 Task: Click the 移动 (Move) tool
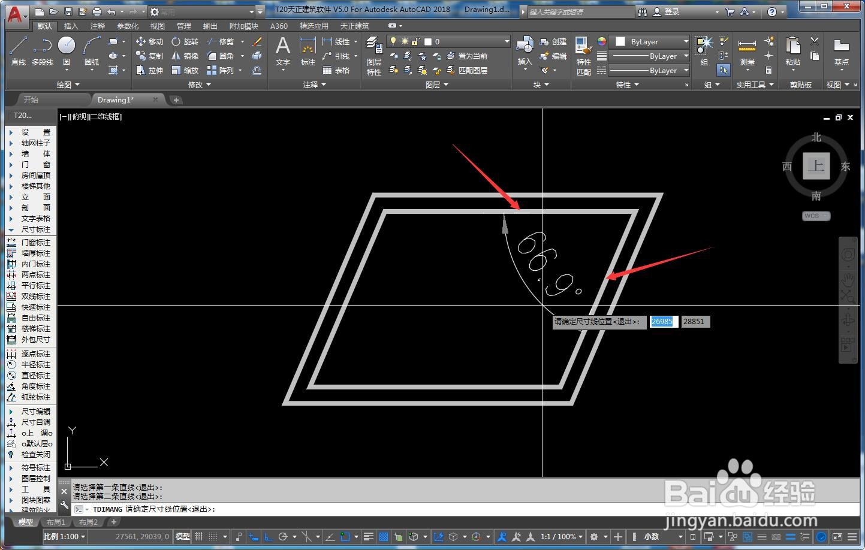coord(149,41)
